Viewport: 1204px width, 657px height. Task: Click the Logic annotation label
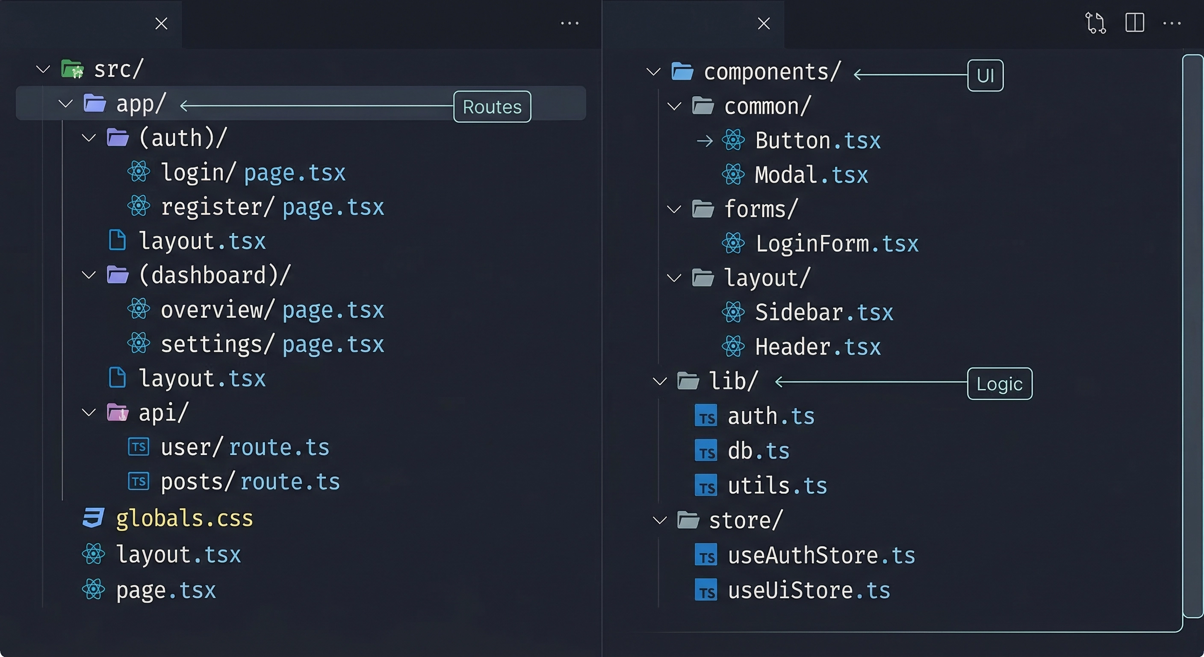click(999, 383)
